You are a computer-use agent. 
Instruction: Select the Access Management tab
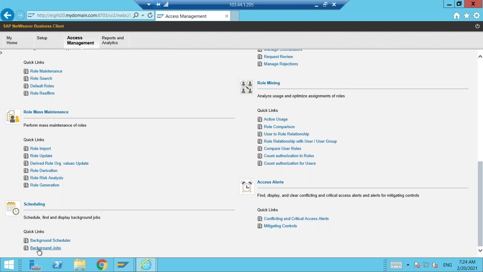pyautogui.click(x=80, y=40)
